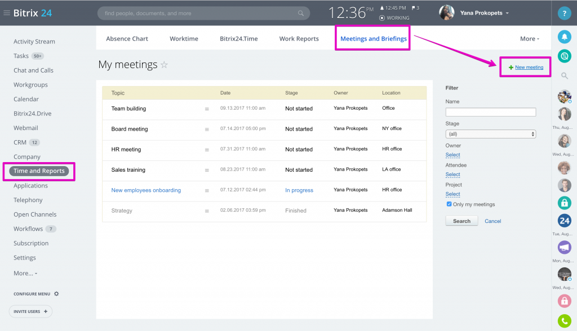577x331 pixels.
Task: Open the purple megaphone chat icon
Action: [x=564, y=248]
